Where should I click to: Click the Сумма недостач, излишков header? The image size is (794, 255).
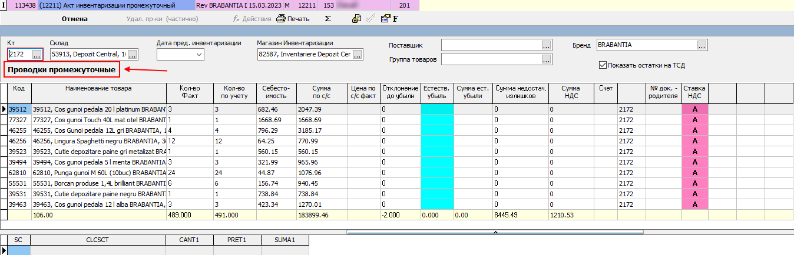520,93
